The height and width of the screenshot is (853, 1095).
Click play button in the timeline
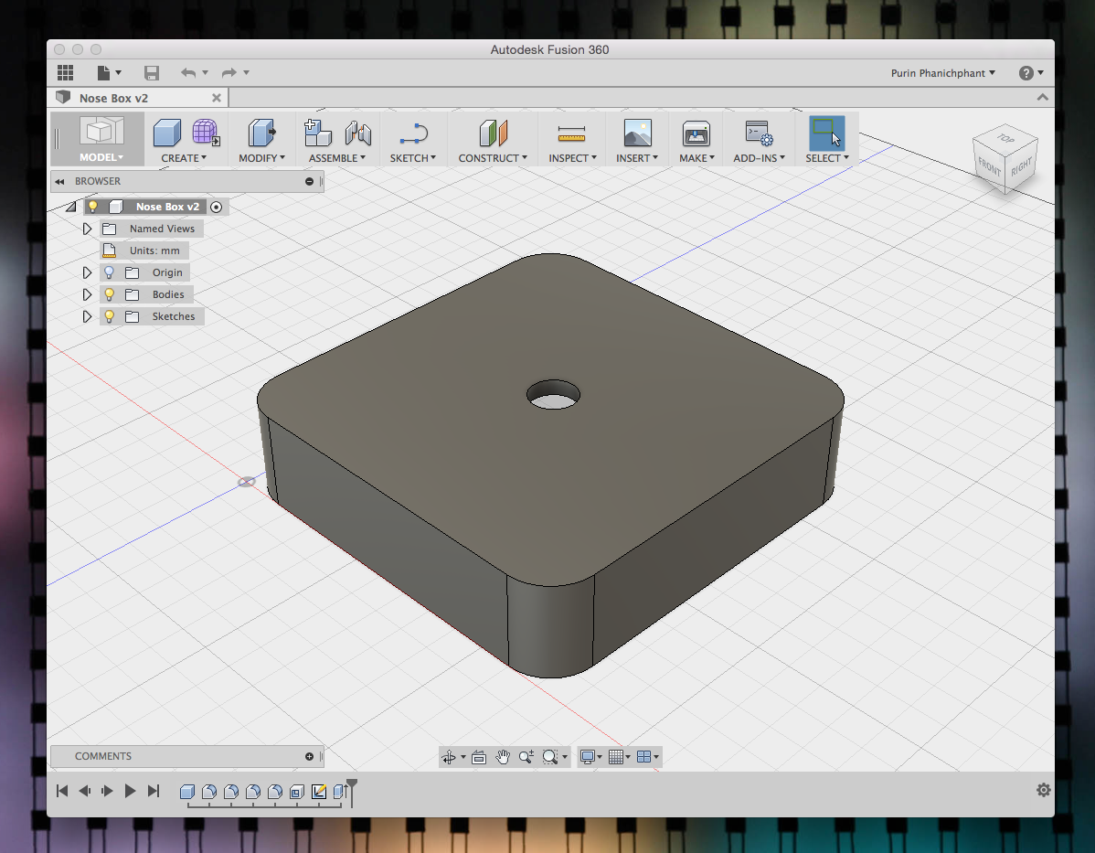tap(130, 791)
